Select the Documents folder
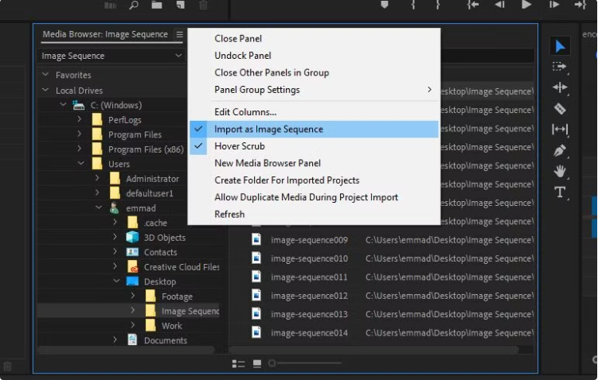The width and height of the screenshot is (598, 380). (x=165, y=341)
